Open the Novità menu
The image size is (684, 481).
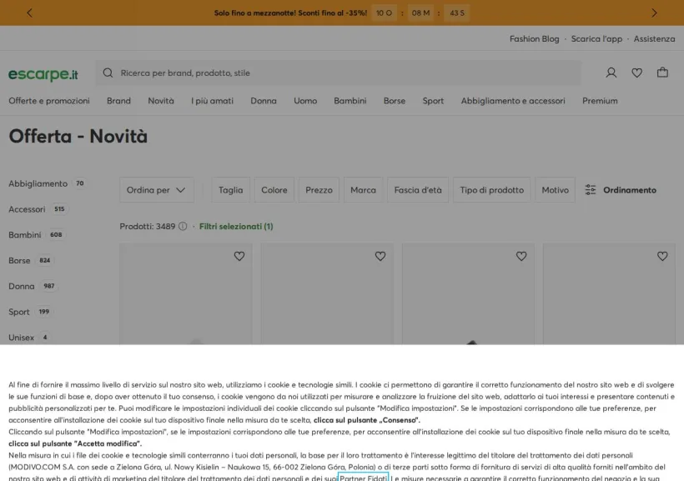(x=160, y=101)
